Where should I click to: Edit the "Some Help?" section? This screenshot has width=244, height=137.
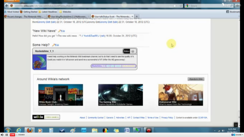click(55, 45)
